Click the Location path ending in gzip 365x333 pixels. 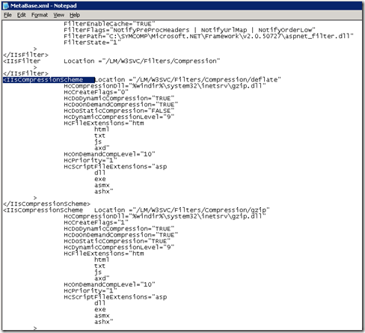click(x=182, y=210)
